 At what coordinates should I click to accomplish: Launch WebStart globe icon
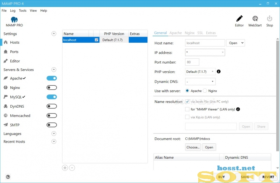point(255,18)
